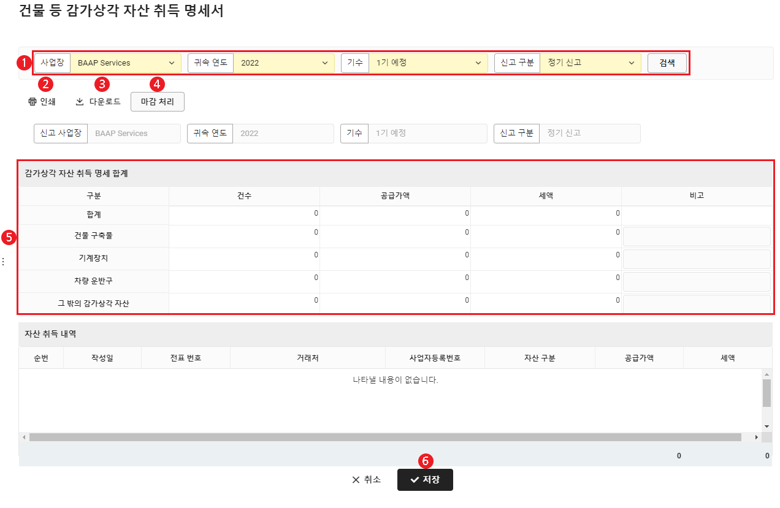Expand the 귀속 연도 2022 dropdown
Image resolution: width=780 pixels, height=508 pixels.
pyautogui.click(x=284, y=63)
